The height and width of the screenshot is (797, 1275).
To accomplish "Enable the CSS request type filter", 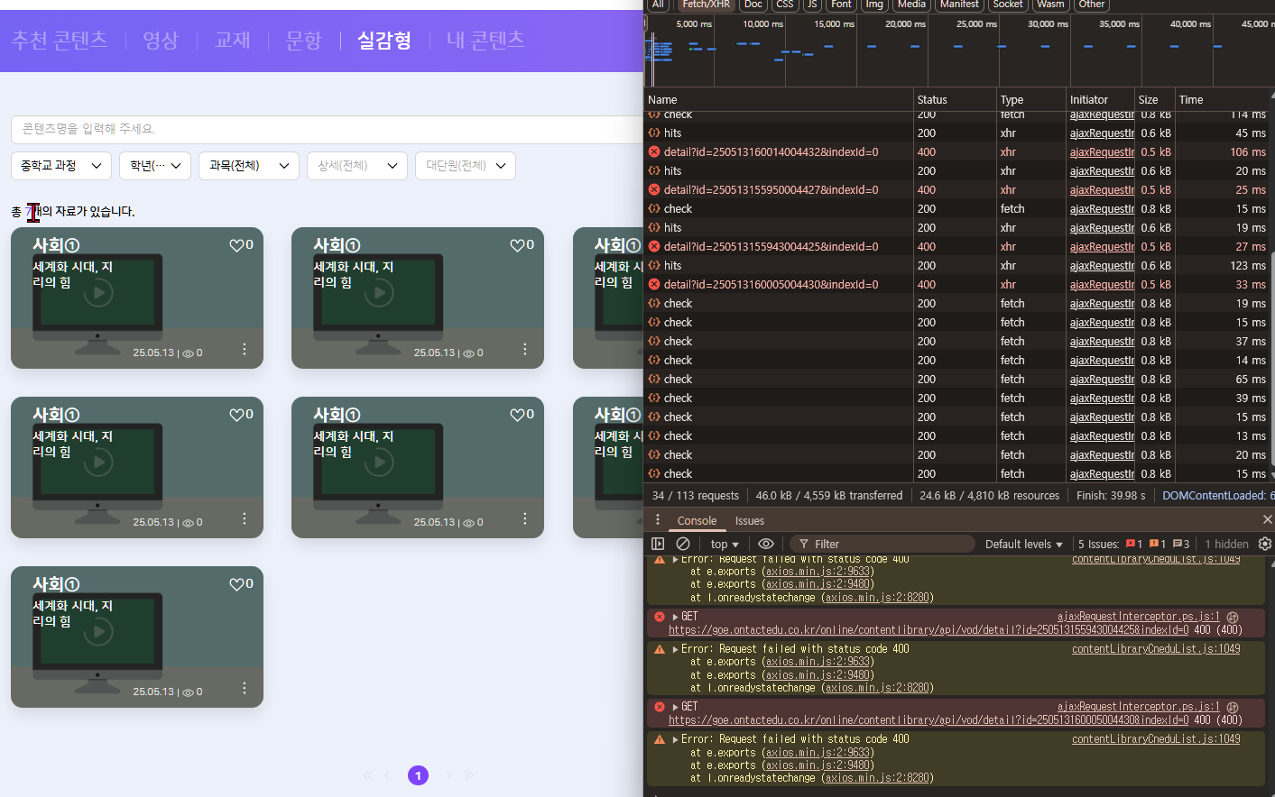I will coord(784,5).
